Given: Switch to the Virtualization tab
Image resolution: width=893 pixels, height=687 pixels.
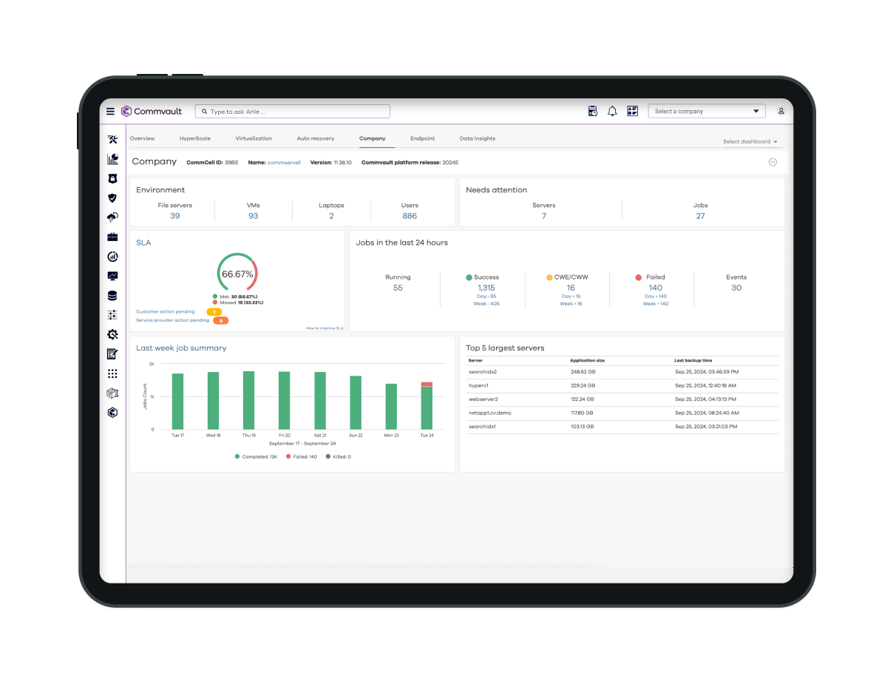Looking at the screenshot, I should pyautogui.click(x=254, y=138).
